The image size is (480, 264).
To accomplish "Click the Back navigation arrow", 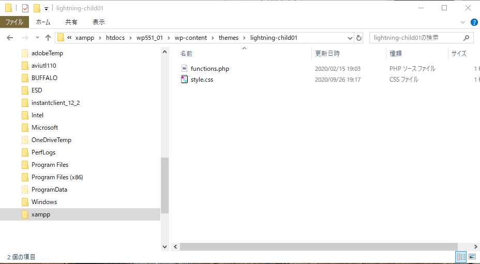I will 10,38.
